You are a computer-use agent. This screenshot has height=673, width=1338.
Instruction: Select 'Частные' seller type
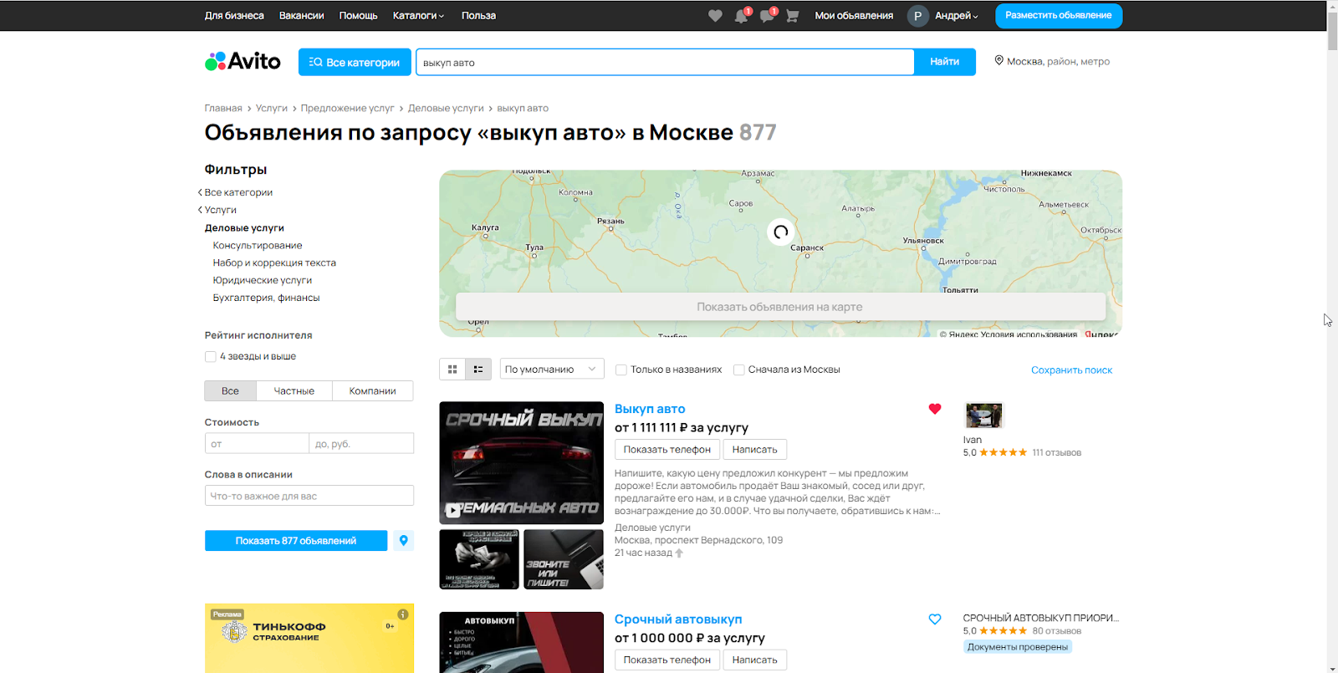point(294,391)
